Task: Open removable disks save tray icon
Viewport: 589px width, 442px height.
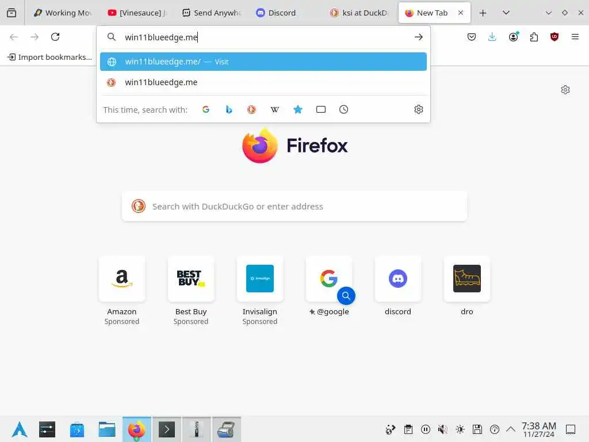Action: [x=477, y=429]
